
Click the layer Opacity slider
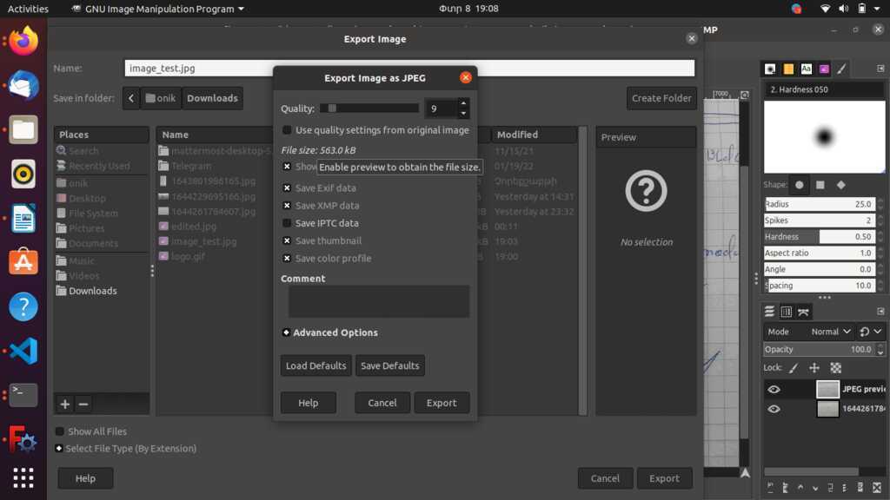point(818,350)
